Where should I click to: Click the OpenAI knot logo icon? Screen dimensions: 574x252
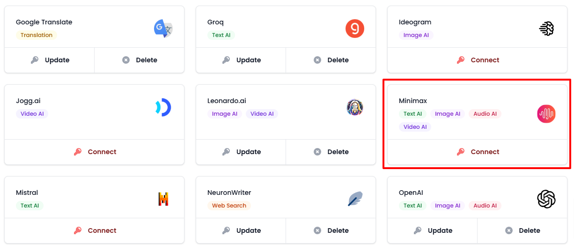[x=546, y=199]
